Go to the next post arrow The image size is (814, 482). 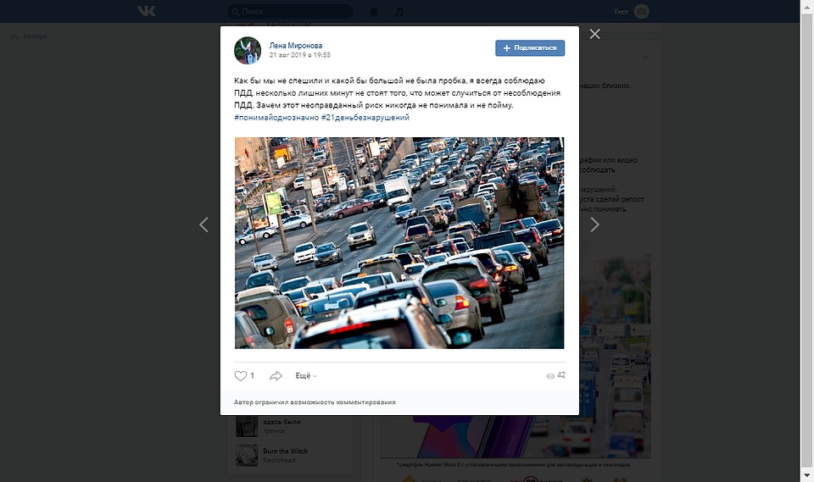tap(595, 224)
